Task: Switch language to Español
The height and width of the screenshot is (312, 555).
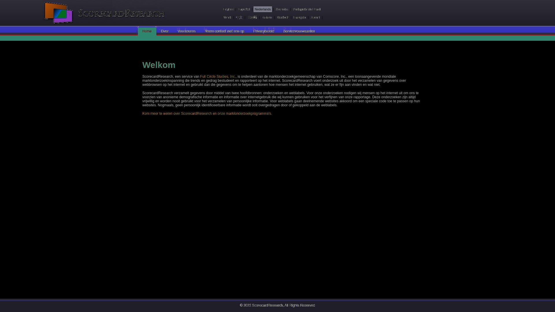Action: (244, 9)
